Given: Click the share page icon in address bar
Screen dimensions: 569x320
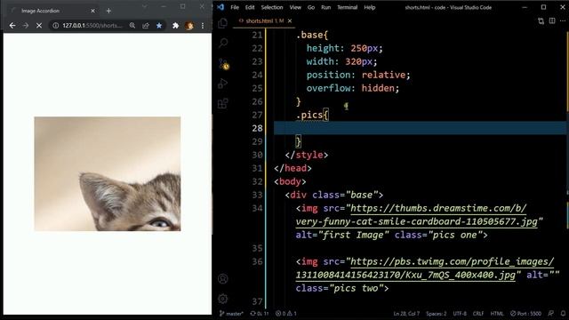Looking at the screenshot, I should [146, 26].
